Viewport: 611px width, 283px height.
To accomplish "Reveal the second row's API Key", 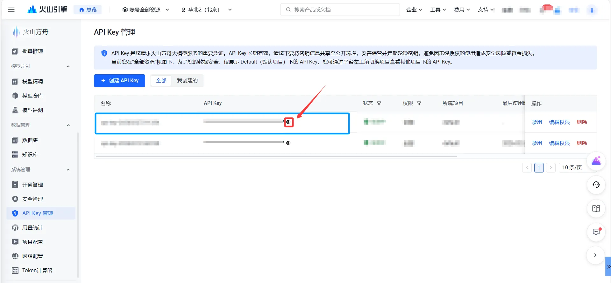I will [288, 143].
